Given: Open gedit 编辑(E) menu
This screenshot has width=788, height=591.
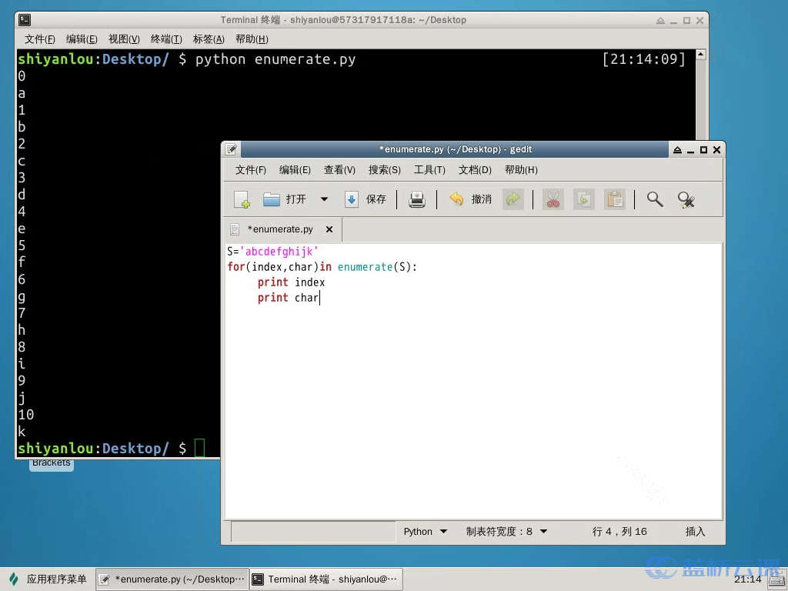Looking at the screenshot, I should point(295,170).
